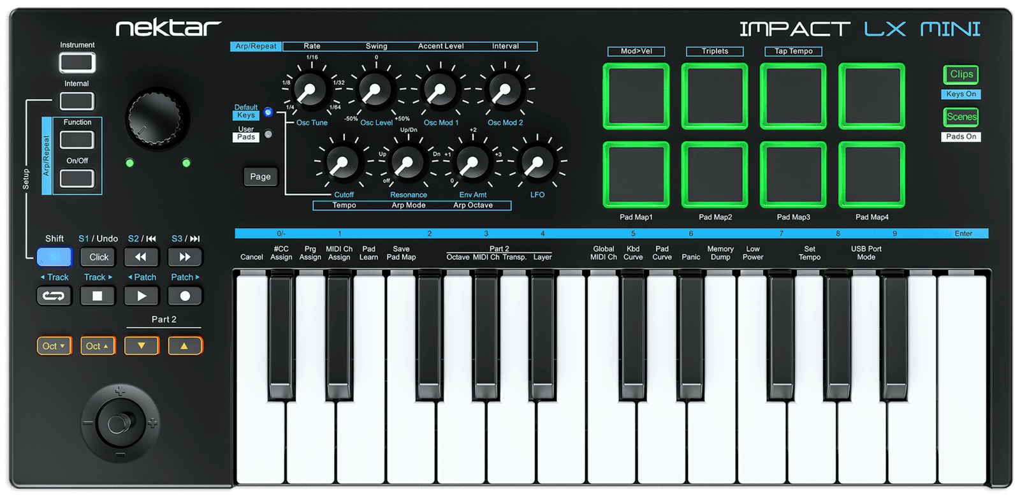Push the transpose down arrow button

[142, 346]
